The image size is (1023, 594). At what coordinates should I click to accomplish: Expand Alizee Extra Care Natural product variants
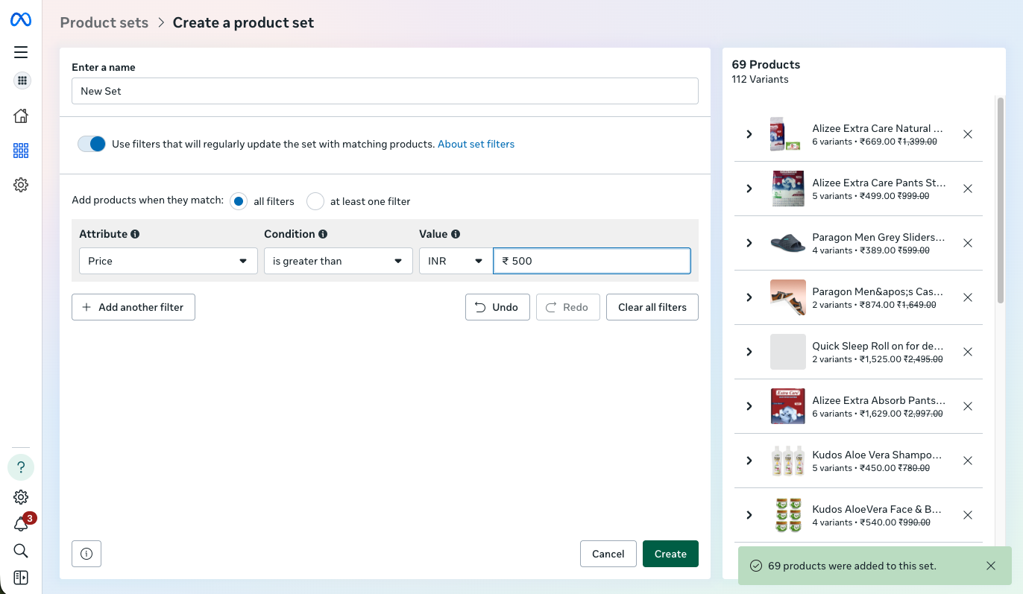click(749, 134)
